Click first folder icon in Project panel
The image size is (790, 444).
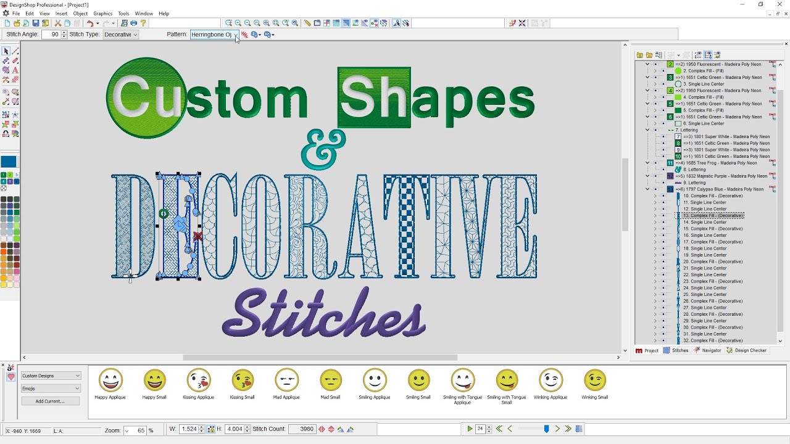pos(640,55)
